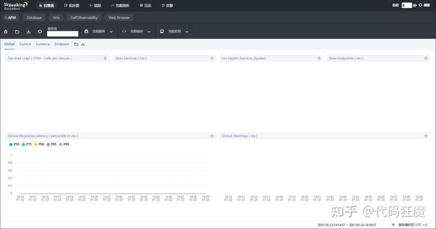Expand the current endpoint dropdown
Image resolution: width=436 pixels, height=229 pixels.
pos(136,31)
